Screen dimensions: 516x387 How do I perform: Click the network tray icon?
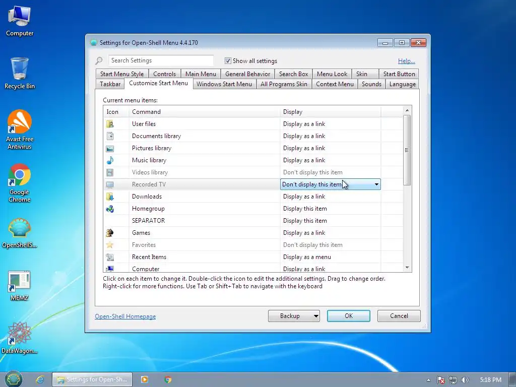[x=453, y=380]
